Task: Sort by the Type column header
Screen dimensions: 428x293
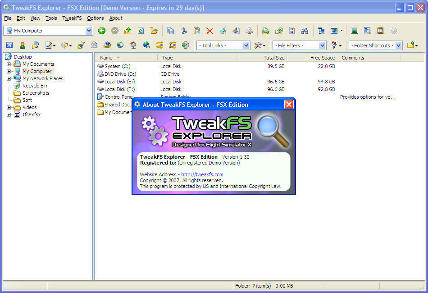Action: coord(197,58)
